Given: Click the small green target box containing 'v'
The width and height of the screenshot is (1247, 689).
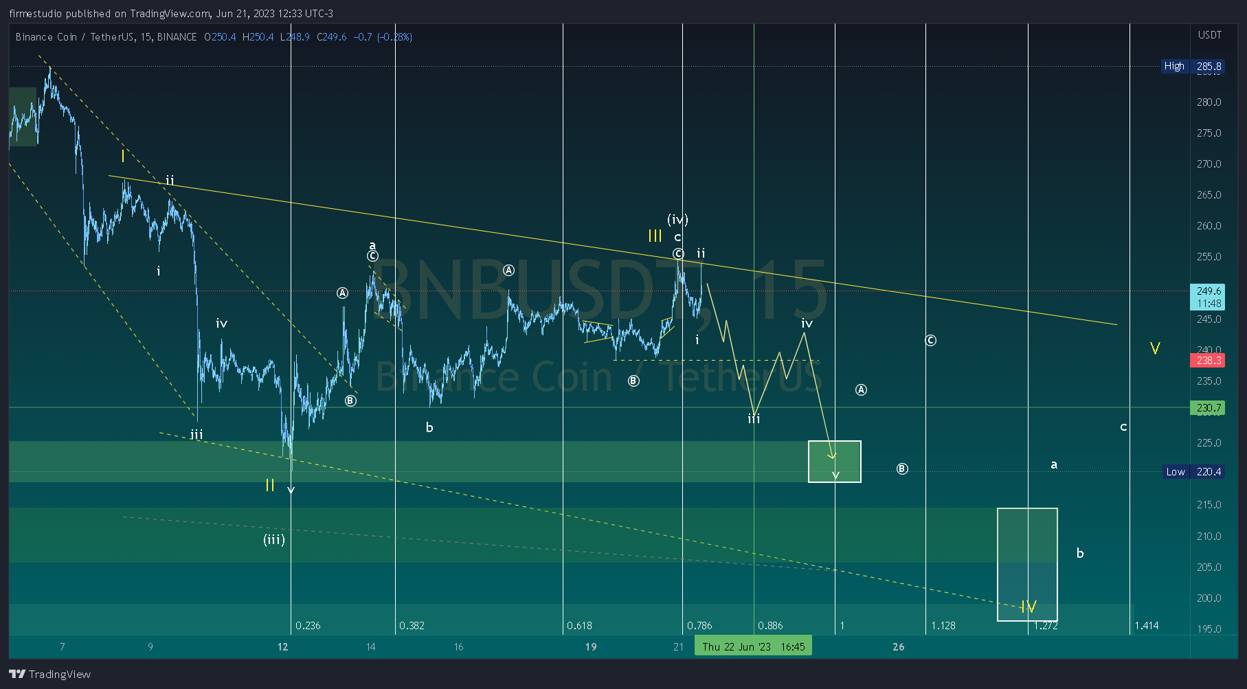Looking at the screenshot, I should click(835, 462).
